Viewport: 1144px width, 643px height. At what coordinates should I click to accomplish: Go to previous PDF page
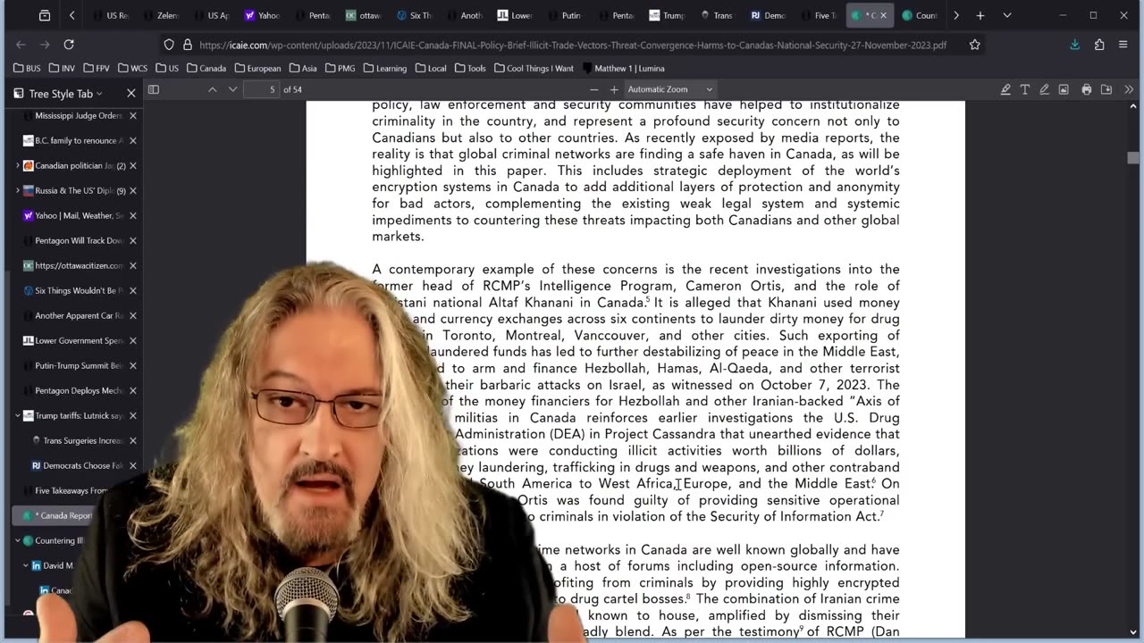pyautogui.click(x=213, y=89)
